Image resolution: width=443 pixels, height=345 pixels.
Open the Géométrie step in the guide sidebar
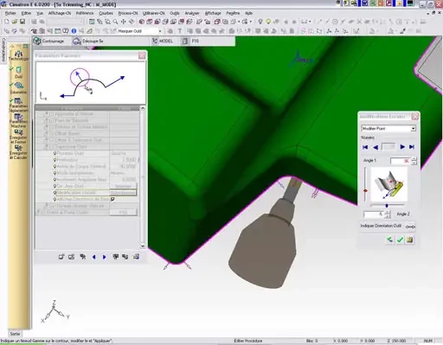click(x=18, y=88)
